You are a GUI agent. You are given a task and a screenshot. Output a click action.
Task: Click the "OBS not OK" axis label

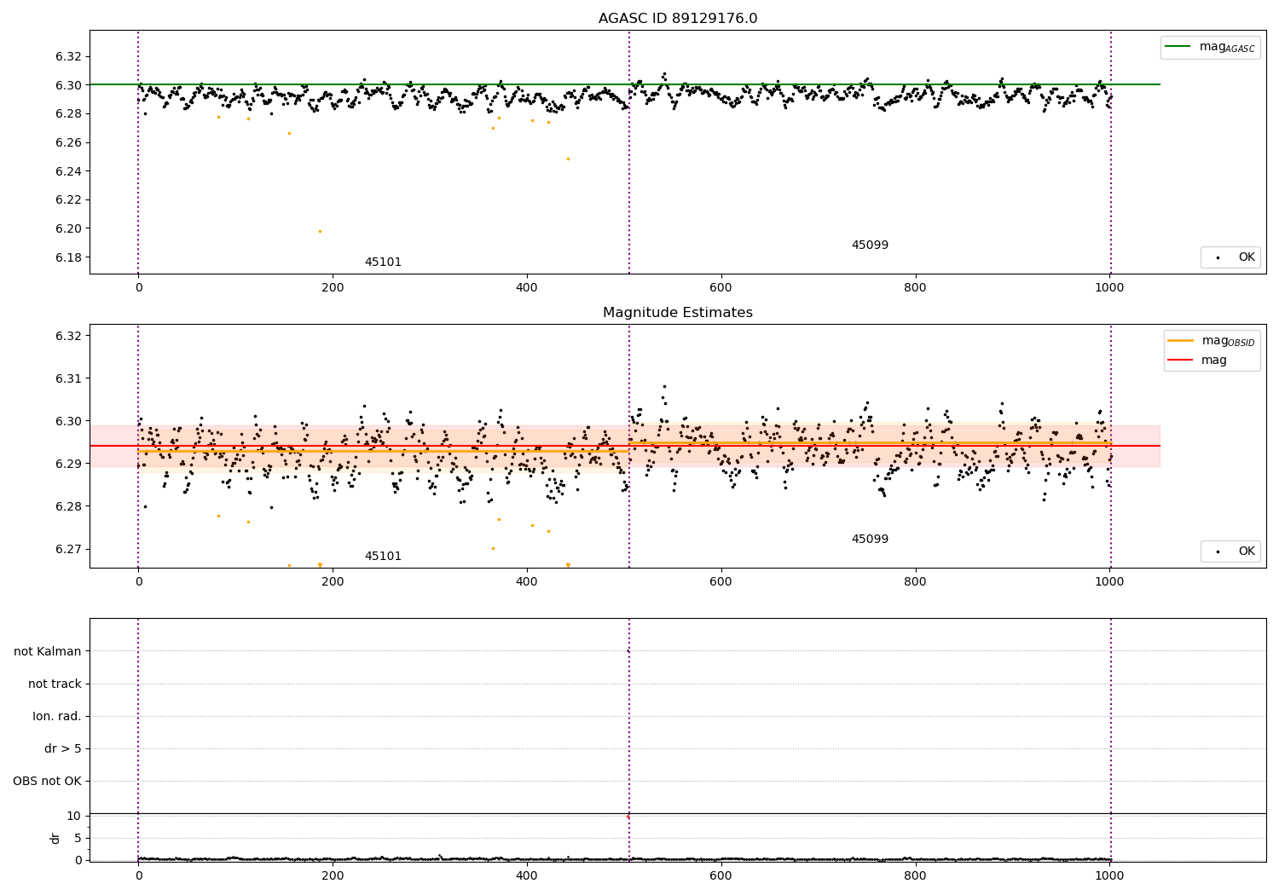[x=48, y=782]
